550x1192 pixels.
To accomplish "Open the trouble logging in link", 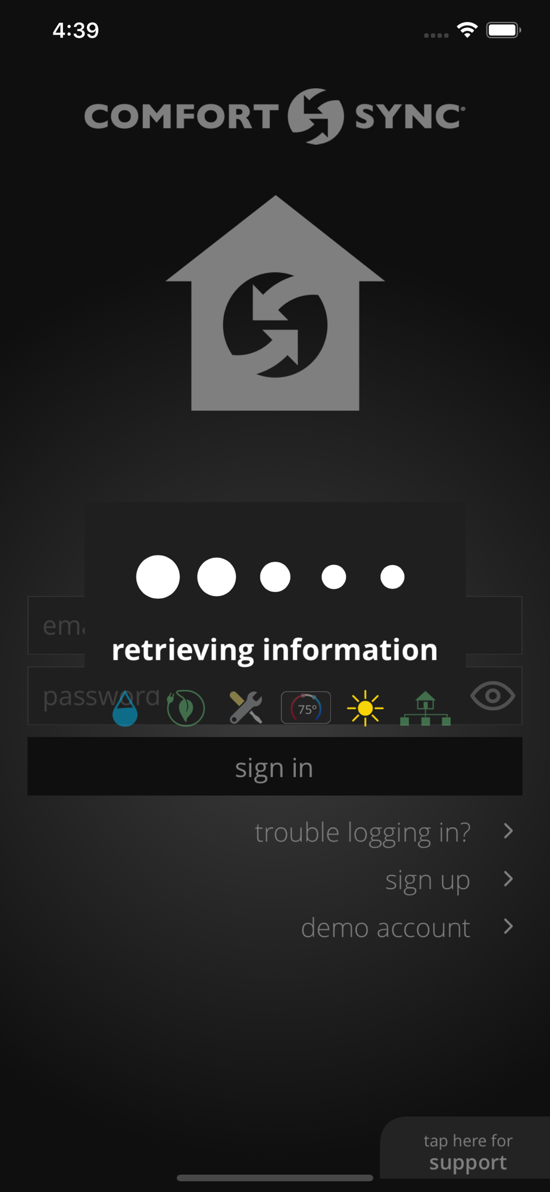I will (362, 832).
